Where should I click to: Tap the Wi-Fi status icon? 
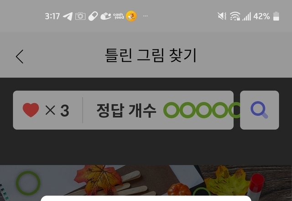pos(235,16)
